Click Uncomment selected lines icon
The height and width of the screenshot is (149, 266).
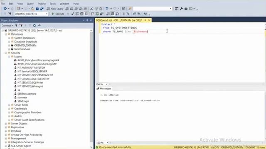click(128, 14)
